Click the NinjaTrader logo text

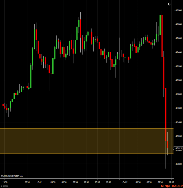[x=172, y=186]
